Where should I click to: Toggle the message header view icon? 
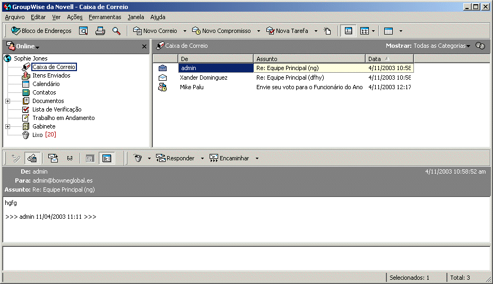pyautogui.click(x=107, y=158)
